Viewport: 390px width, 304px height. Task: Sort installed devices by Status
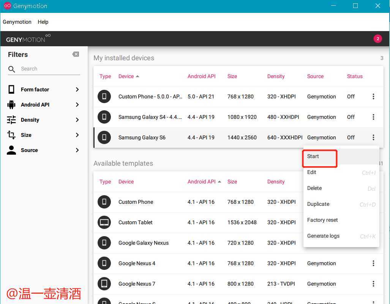(355, 76)
